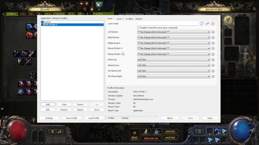
Task: Click the eye icon on skill bar
Action: pyautogui.click(x=200, y=132)
